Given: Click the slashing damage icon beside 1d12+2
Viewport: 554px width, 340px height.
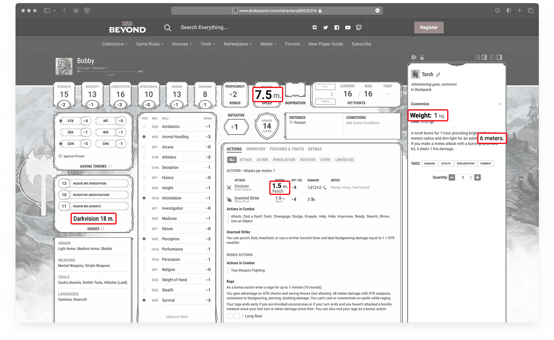Looking at the screenshot, I should tap(325, 188).
